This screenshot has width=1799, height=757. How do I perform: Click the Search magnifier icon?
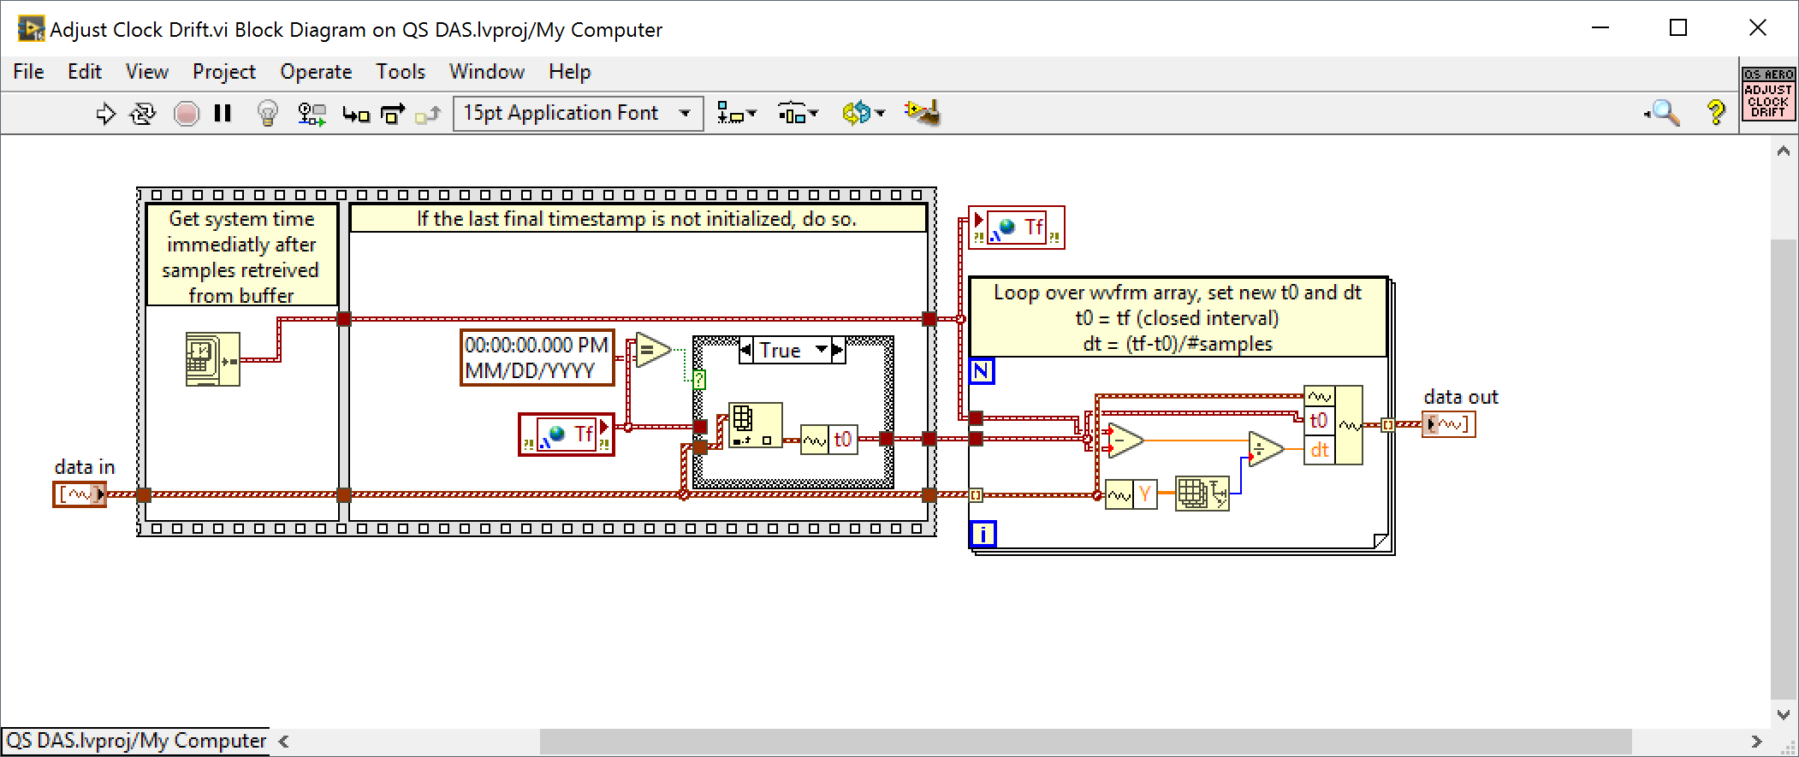[x=1664, y=113]
